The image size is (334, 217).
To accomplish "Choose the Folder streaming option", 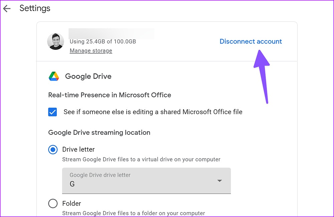I will [53, 203].
